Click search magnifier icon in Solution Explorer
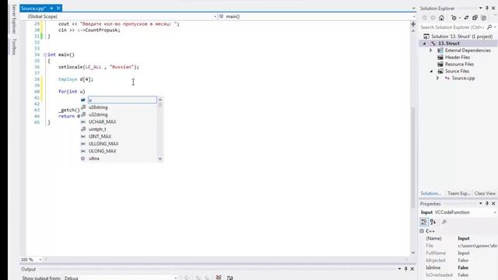The width and height of the screenshot is (498, 280). (x=489, y=27)
